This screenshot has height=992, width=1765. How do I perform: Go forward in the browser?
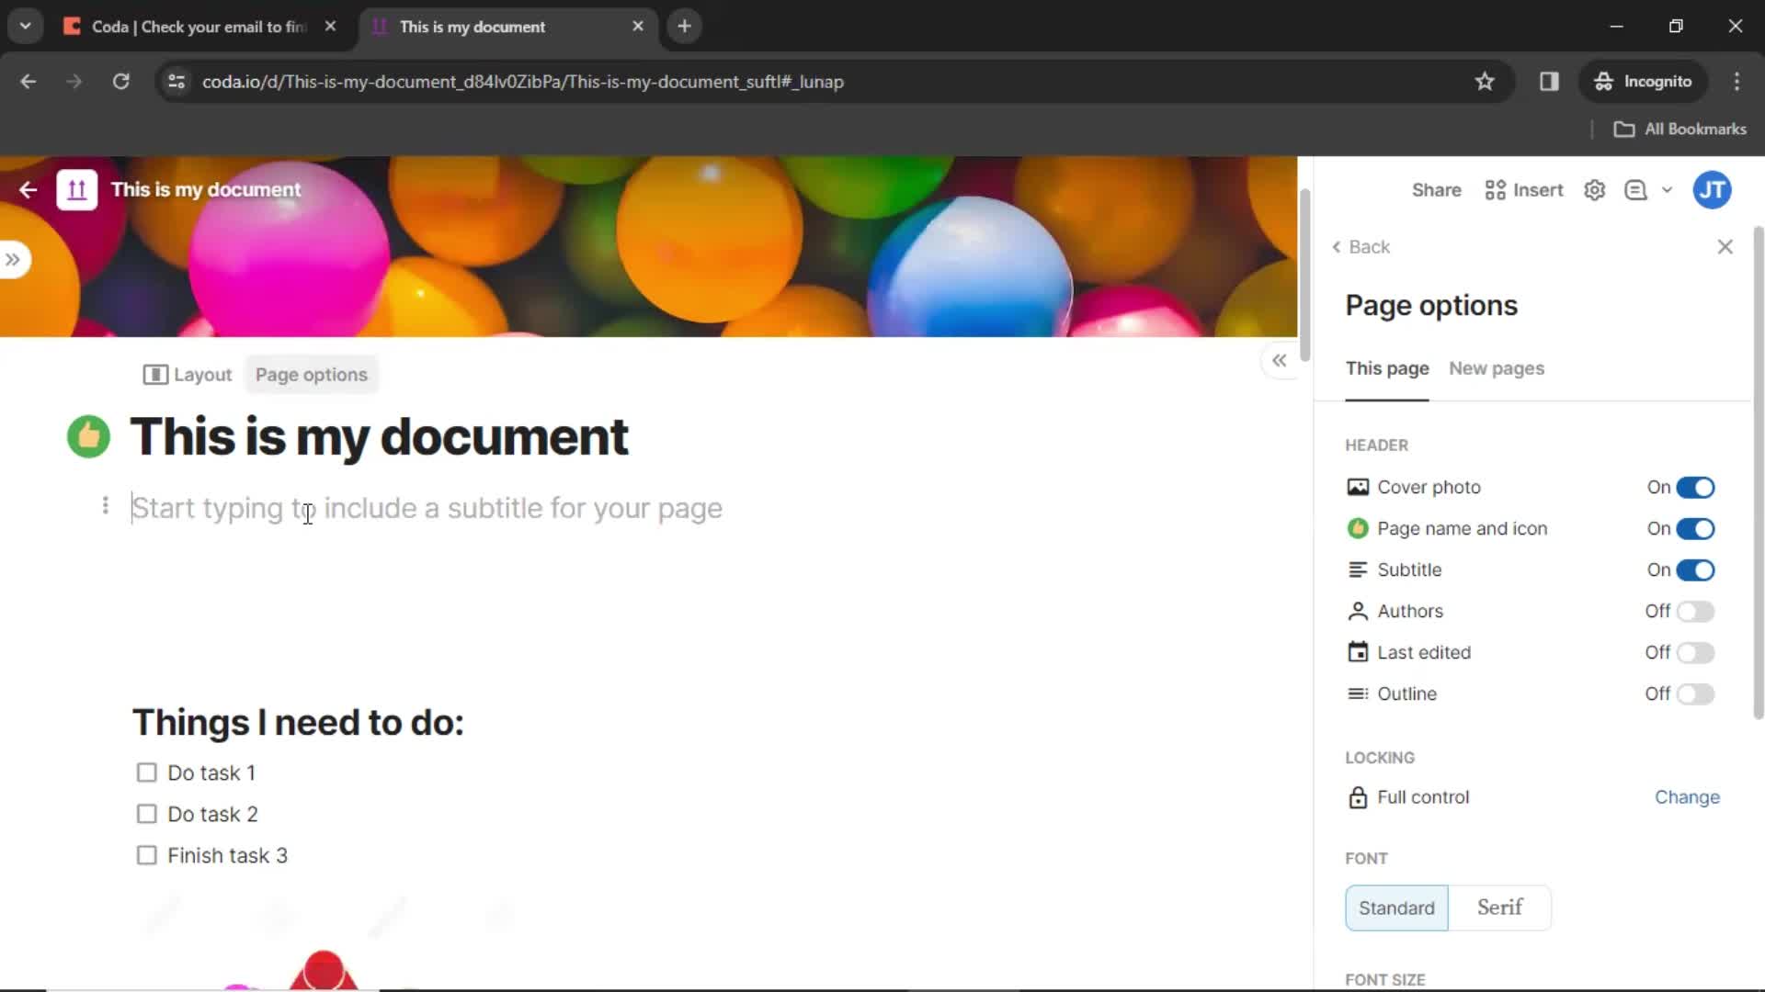tap(74, 82)
